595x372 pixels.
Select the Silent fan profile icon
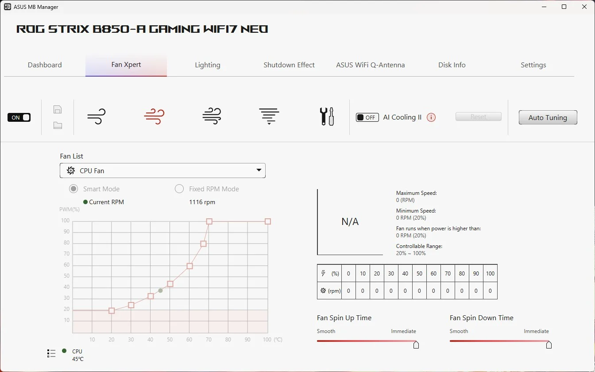pos(97,116)
